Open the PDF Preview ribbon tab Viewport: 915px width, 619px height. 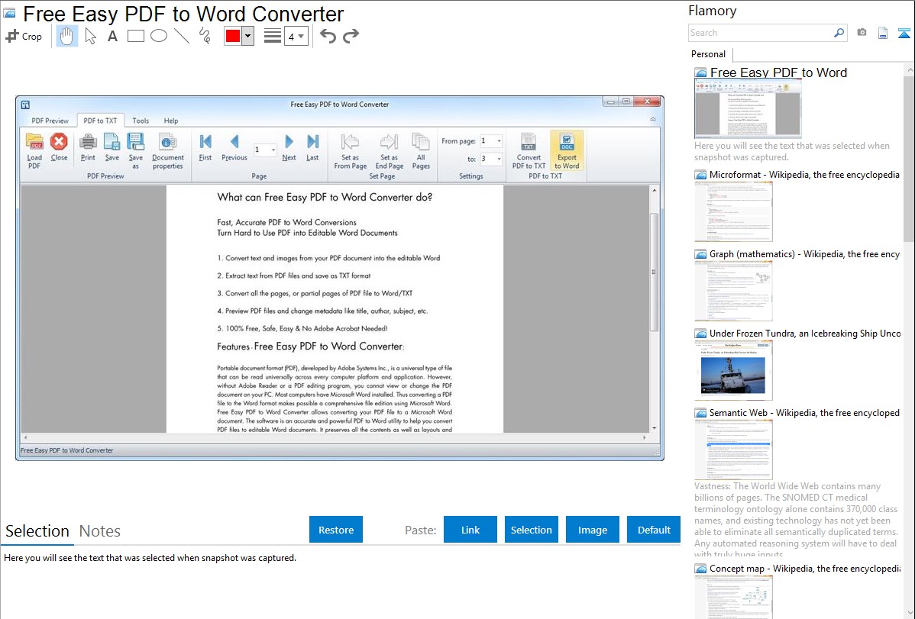coord(50,121)
